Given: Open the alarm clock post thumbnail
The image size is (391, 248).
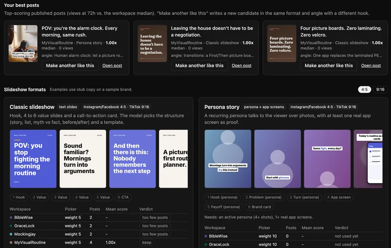Looking at the screenshot, I should tap(23, 43).
